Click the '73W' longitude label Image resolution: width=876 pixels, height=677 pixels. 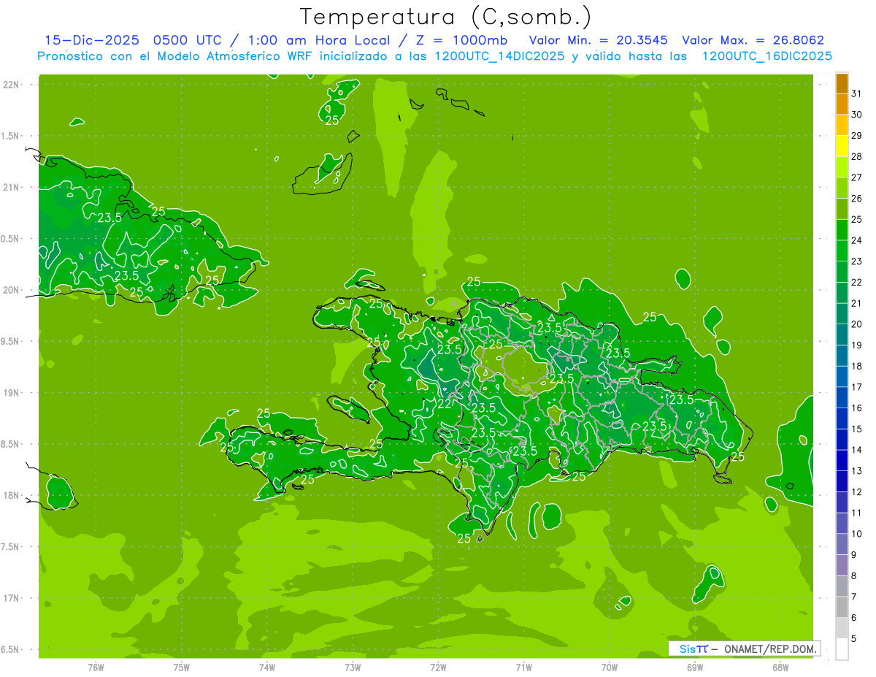(353, 668)
